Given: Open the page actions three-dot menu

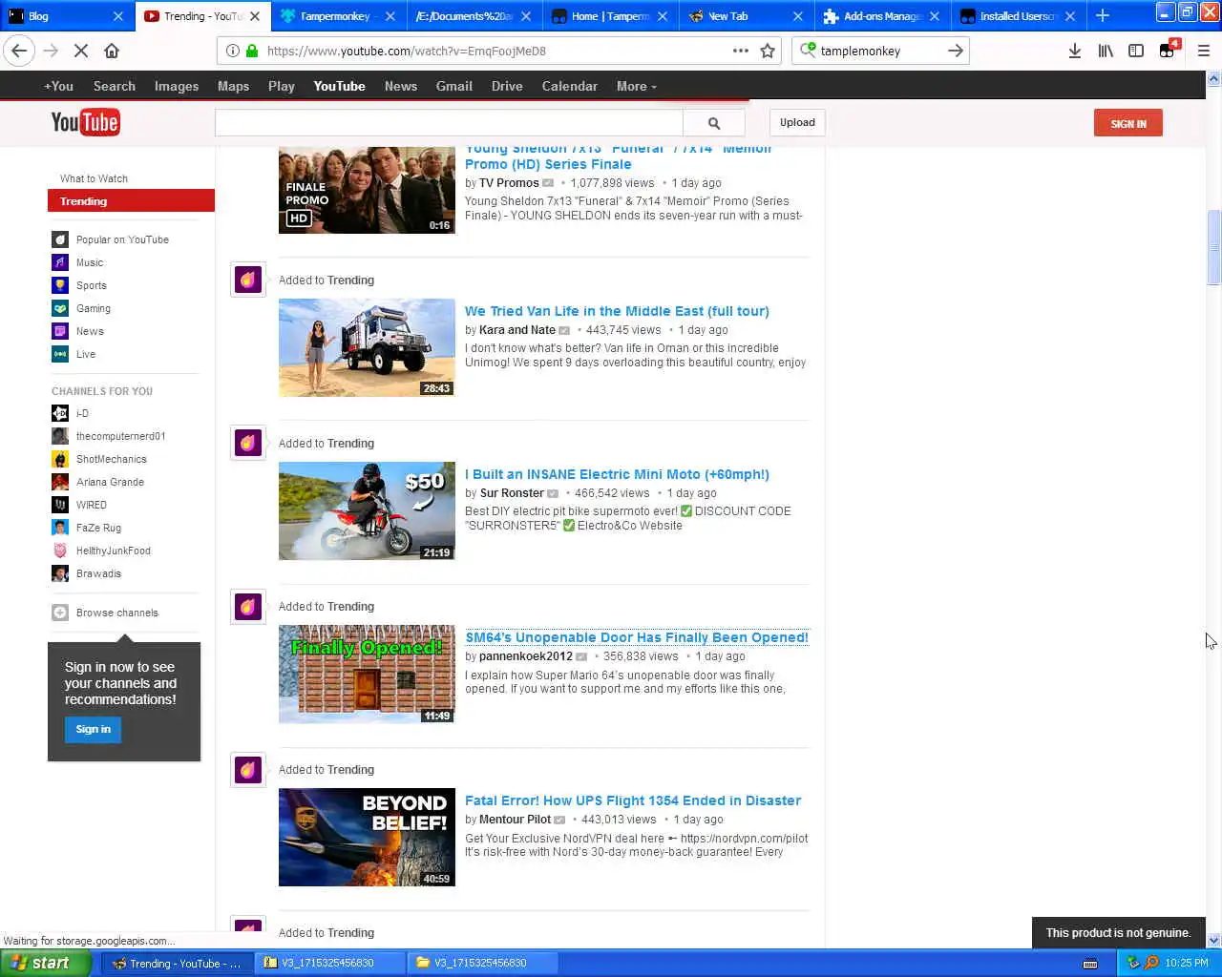Looking at the screenshot, I should tap(741, 51).
